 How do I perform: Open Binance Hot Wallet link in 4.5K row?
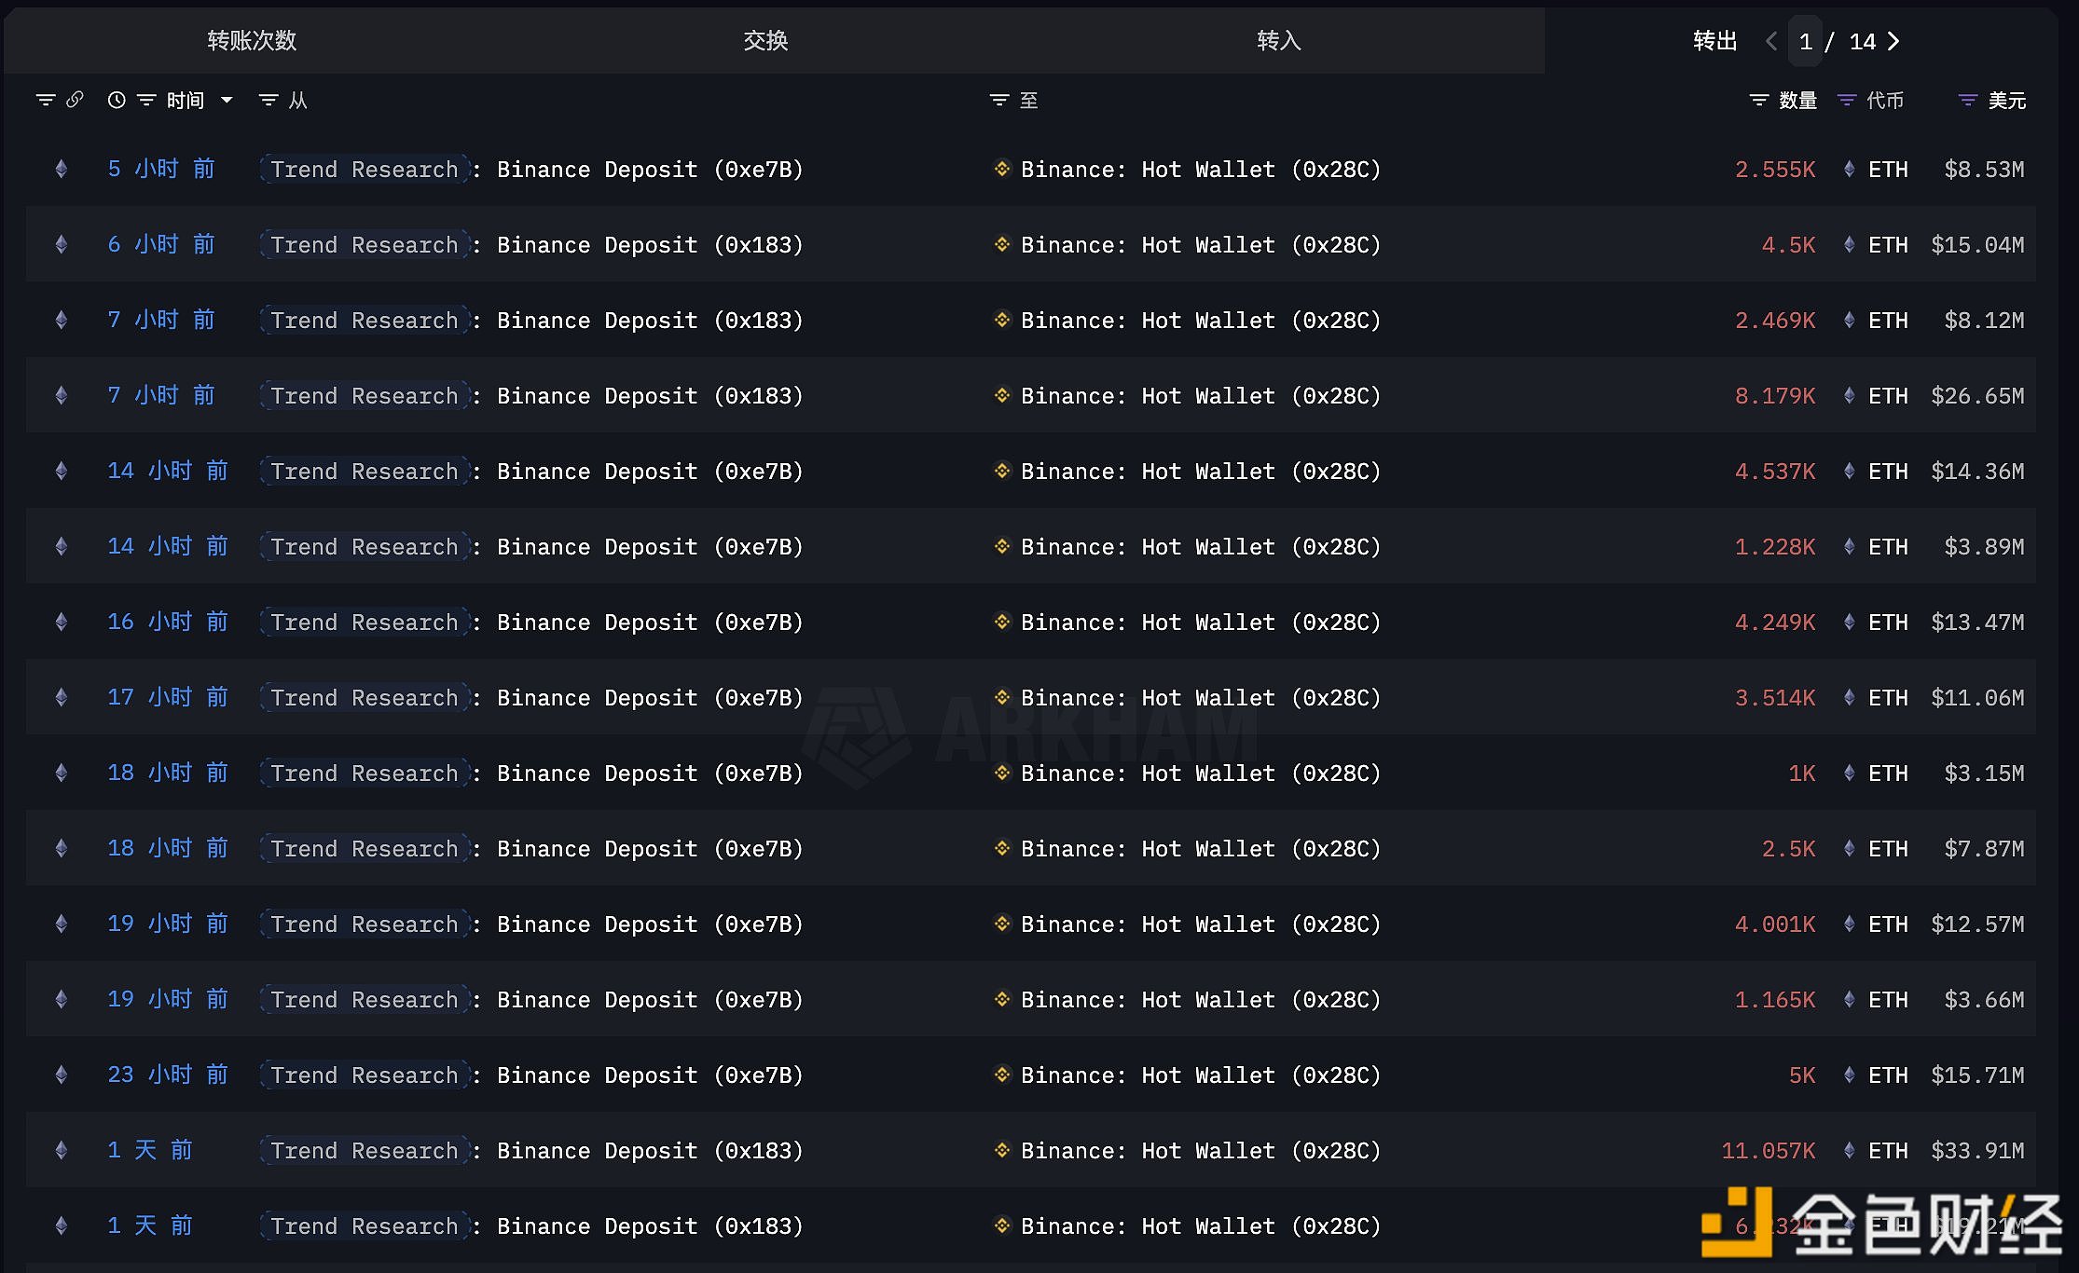[x=1200, y=244]
